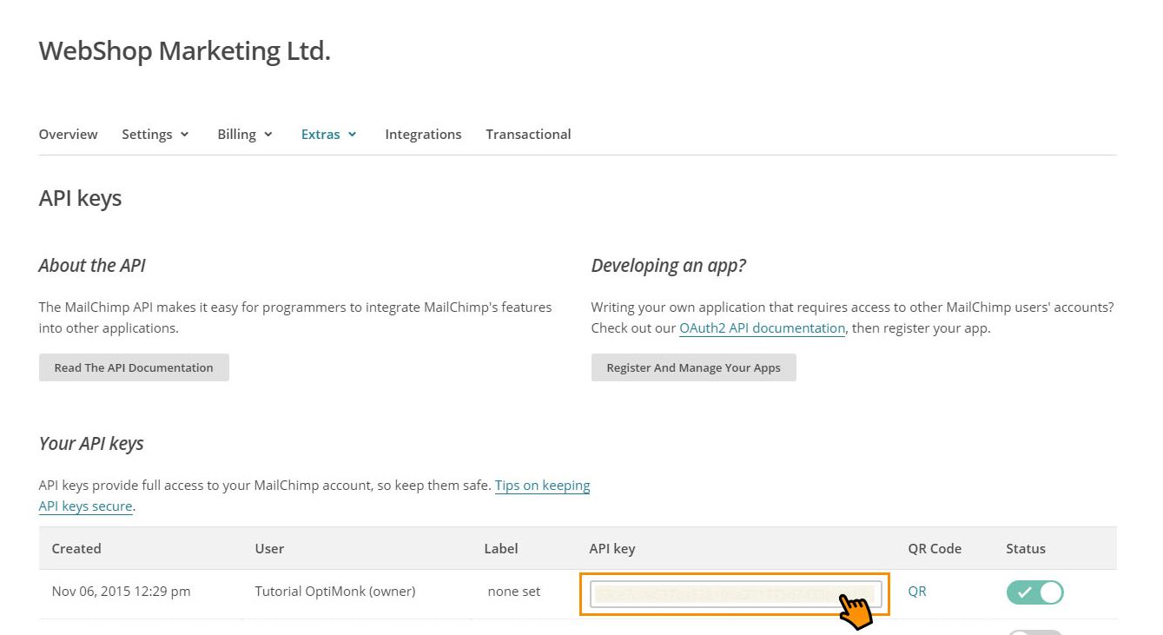The width and height of the screenshot is (1163, 635).
Task: Click the 'About the API' heading
Action: 92,266
